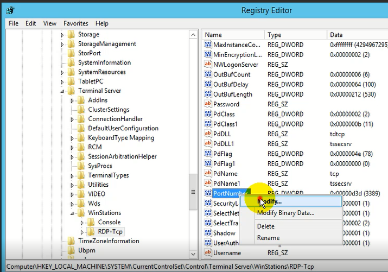Expand the AddIns subkey arrow
The width and height of the screenshot is (388, 272).
tap(72, 100)
